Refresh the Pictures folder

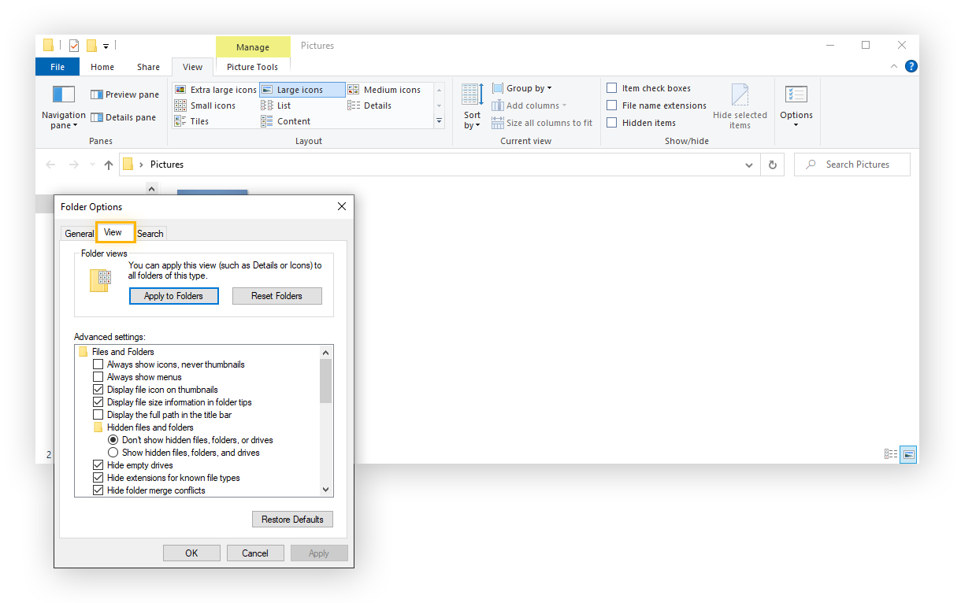pyautogui.click(x=773, y=165)
